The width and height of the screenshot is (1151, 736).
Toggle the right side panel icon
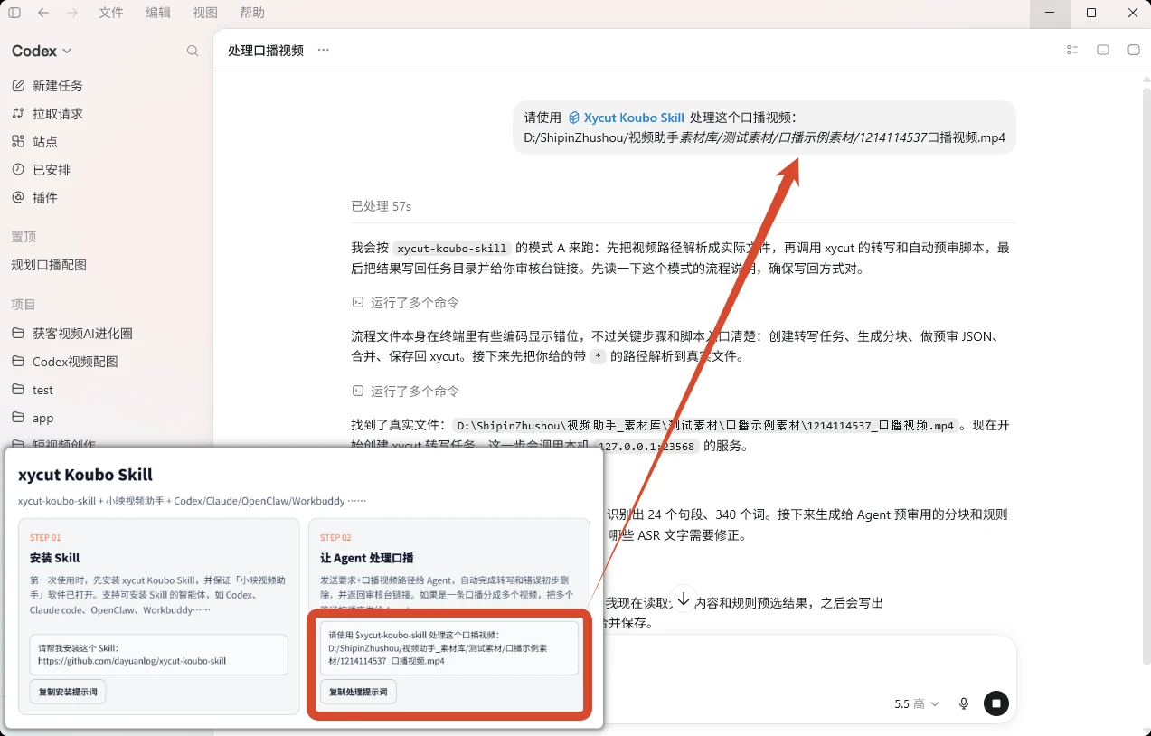point(1134,50)
